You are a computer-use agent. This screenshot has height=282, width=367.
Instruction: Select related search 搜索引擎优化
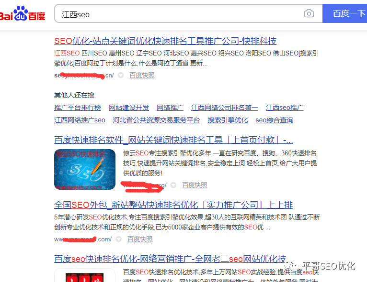(x=228, y=120)
